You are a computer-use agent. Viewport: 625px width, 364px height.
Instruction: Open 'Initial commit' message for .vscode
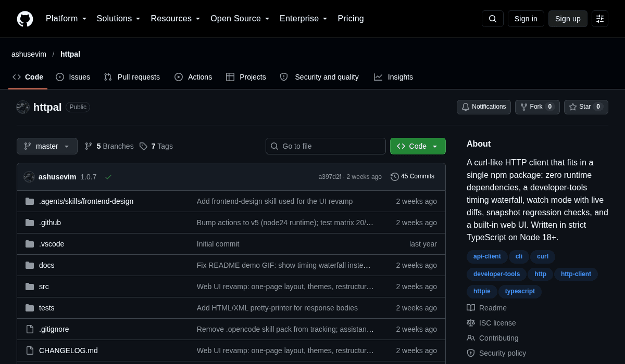[218, 244]
